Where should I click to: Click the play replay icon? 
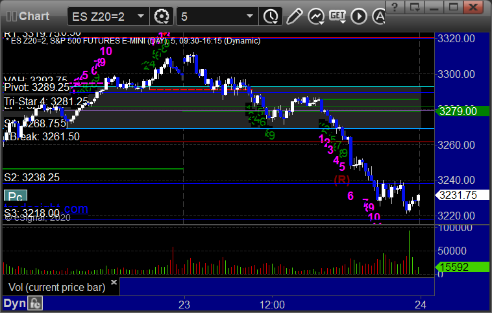pos(359,16)
